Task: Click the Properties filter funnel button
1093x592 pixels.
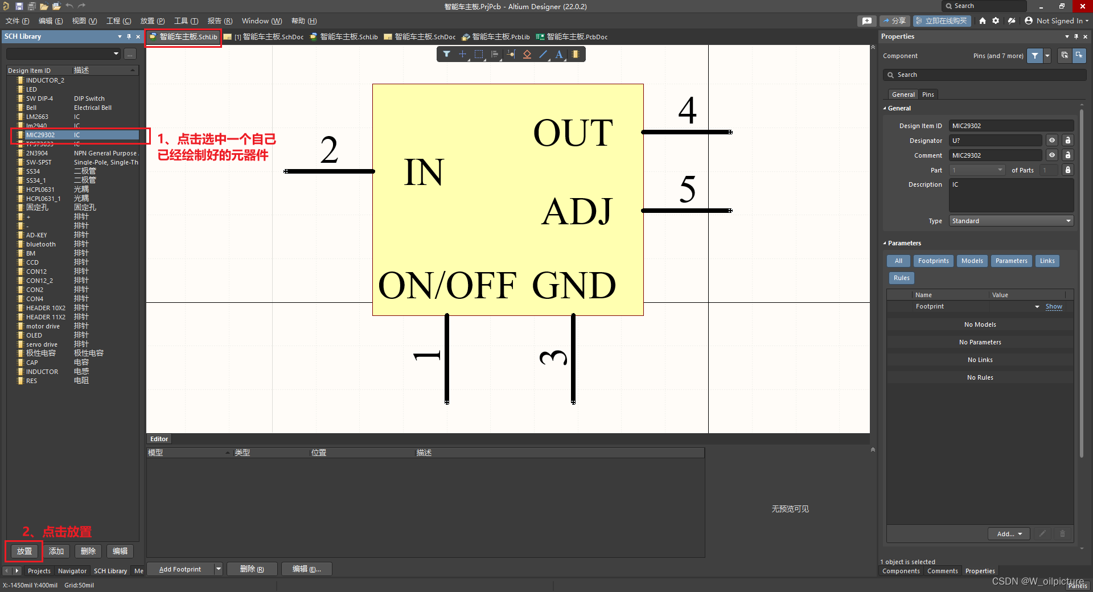Action: (1035, 56)
